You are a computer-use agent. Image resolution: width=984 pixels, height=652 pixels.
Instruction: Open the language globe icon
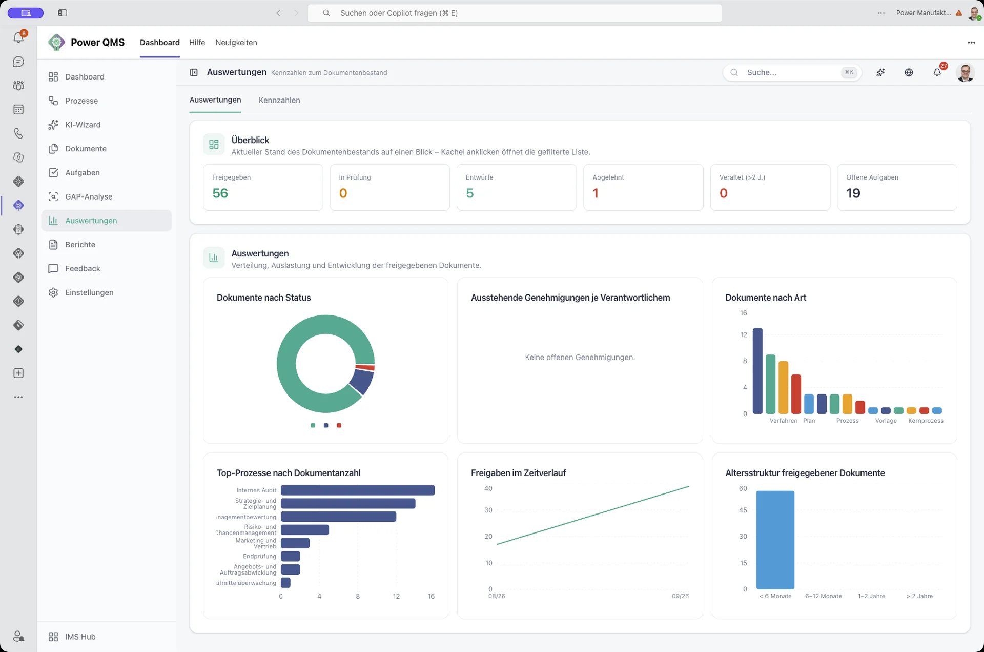click(x=909, y=72)
